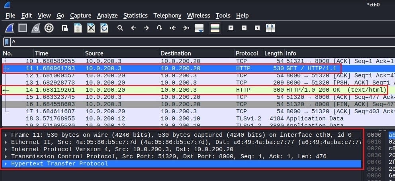Sort packets by No. column

(x=18, y=53)
